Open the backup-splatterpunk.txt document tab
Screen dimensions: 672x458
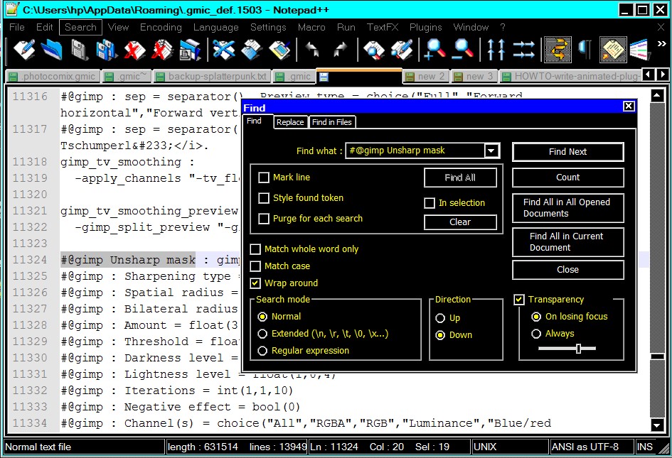pyautogui.click(x=212, y=77)
